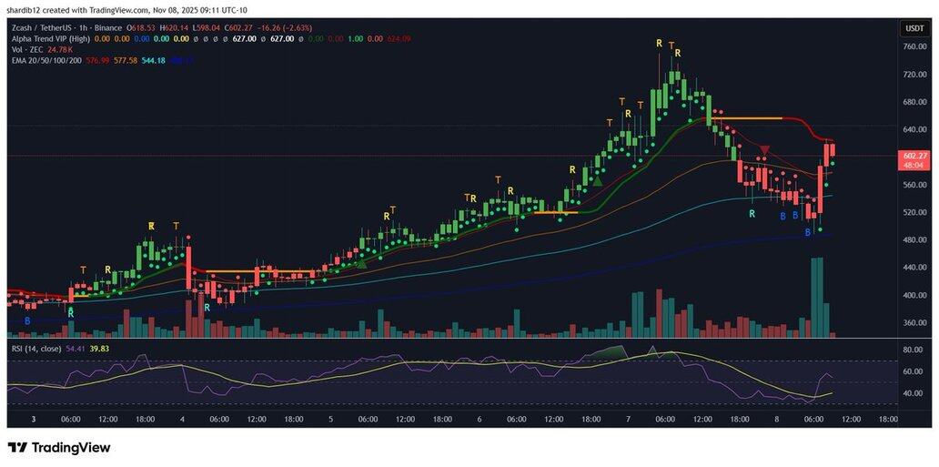Select the teal R marker under Nov 4 candles
This screenshot has height=467, width=939.
point(207,308)
